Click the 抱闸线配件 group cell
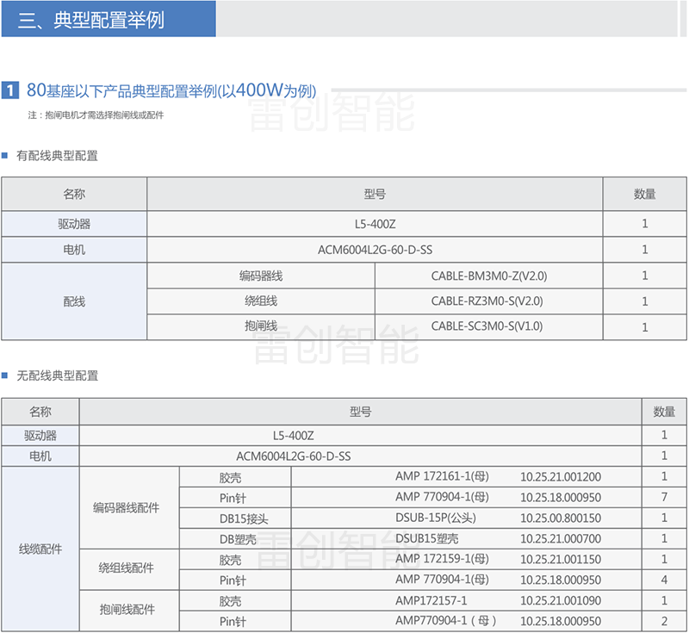This screenshot has width=689, height=633. click(128, 611)
